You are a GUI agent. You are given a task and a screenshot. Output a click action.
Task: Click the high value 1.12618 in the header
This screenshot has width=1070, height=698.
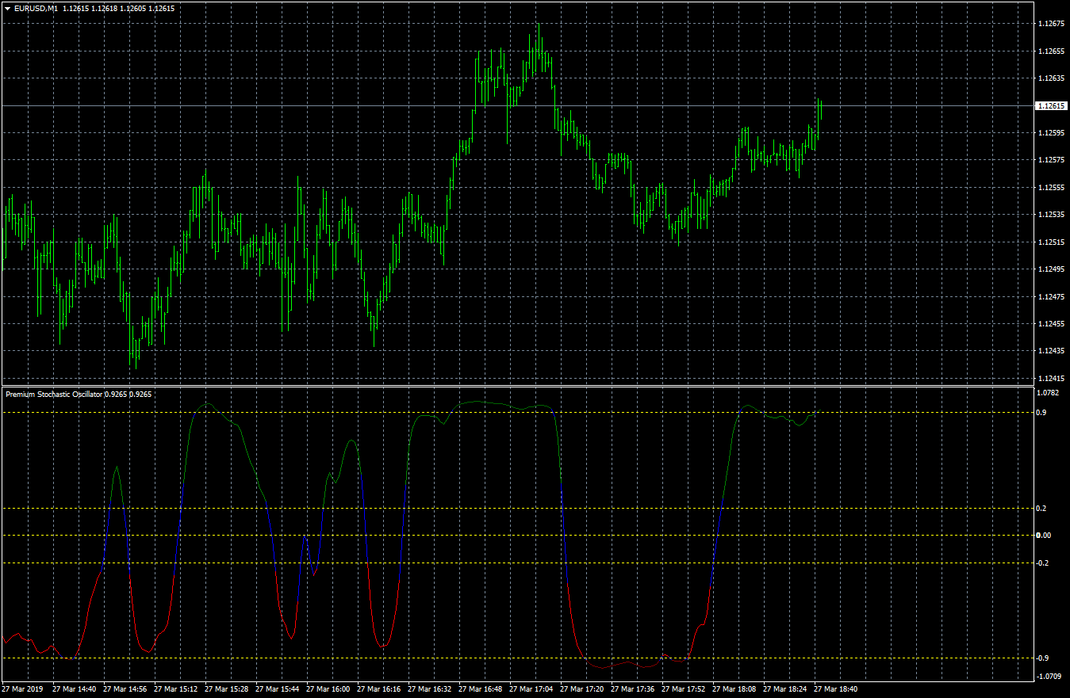click(x=105, y=8)
